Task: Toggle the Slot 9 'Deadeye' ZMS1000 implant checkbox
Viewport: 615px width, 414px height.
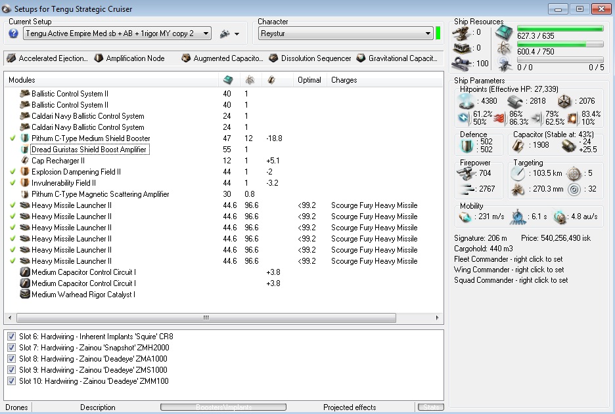Action: 11,370
